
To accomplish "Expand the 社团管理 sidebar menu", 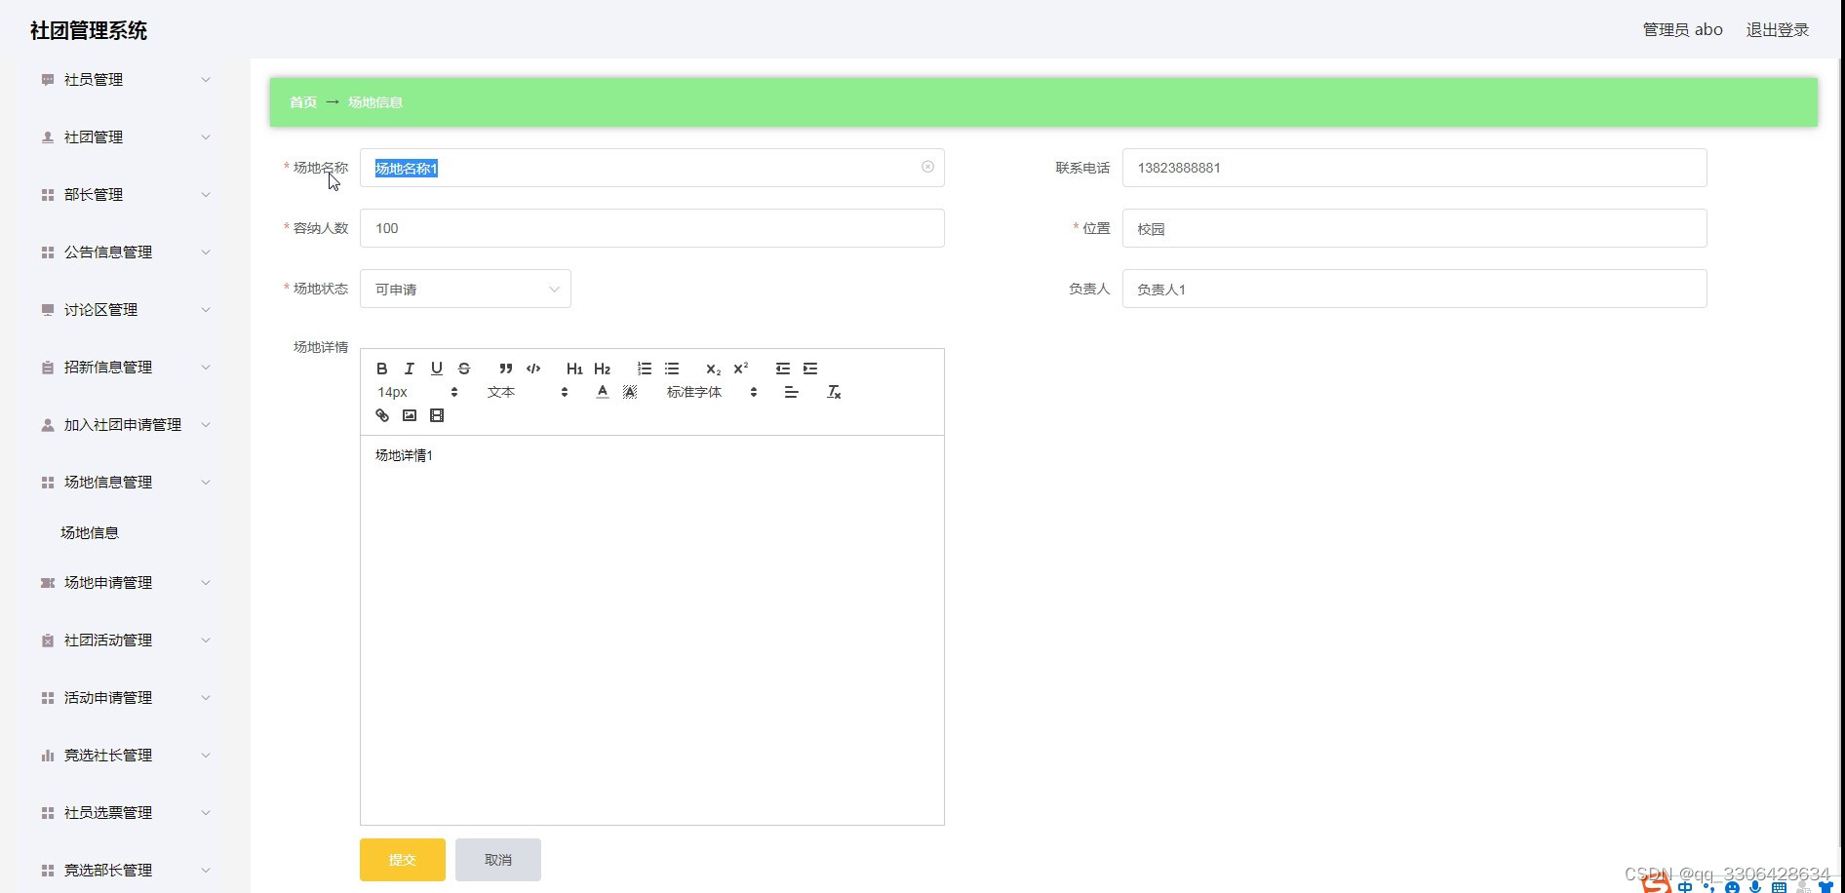I will click(x=124, y=137).
